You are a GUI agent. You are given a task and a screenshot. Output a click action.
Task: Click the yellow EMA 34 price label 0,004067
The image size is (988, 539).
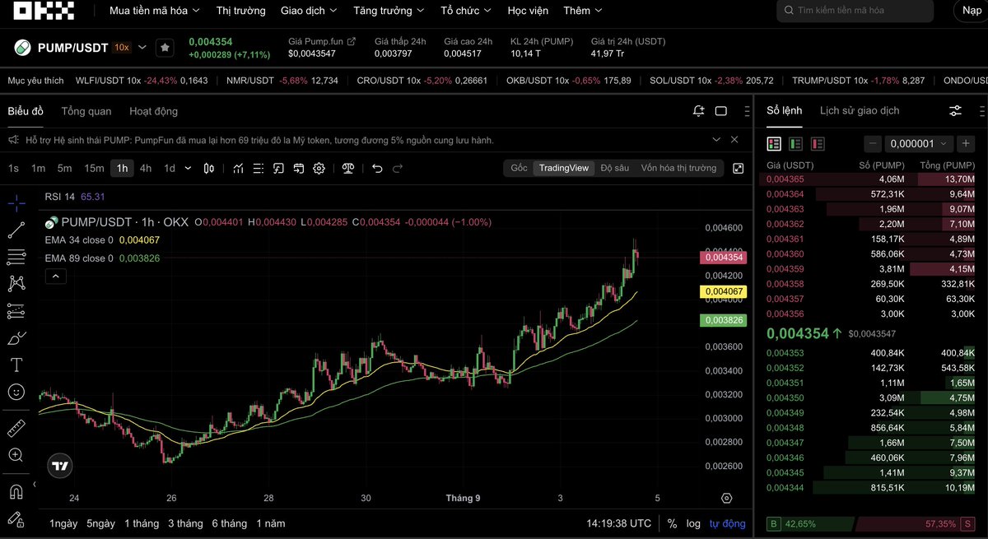point(722,291)
